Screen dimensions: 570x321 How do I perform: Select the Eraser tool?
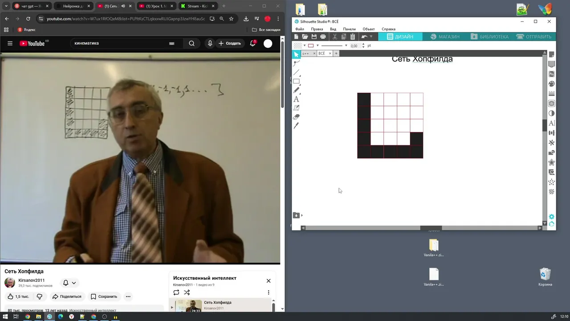tap(296, 117)
